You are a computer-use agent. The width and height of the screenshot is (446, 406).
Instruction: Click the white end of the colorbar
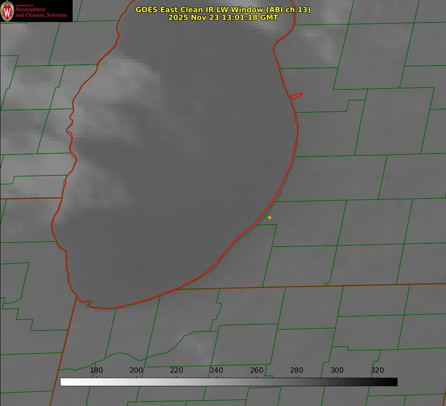(64, 382)
